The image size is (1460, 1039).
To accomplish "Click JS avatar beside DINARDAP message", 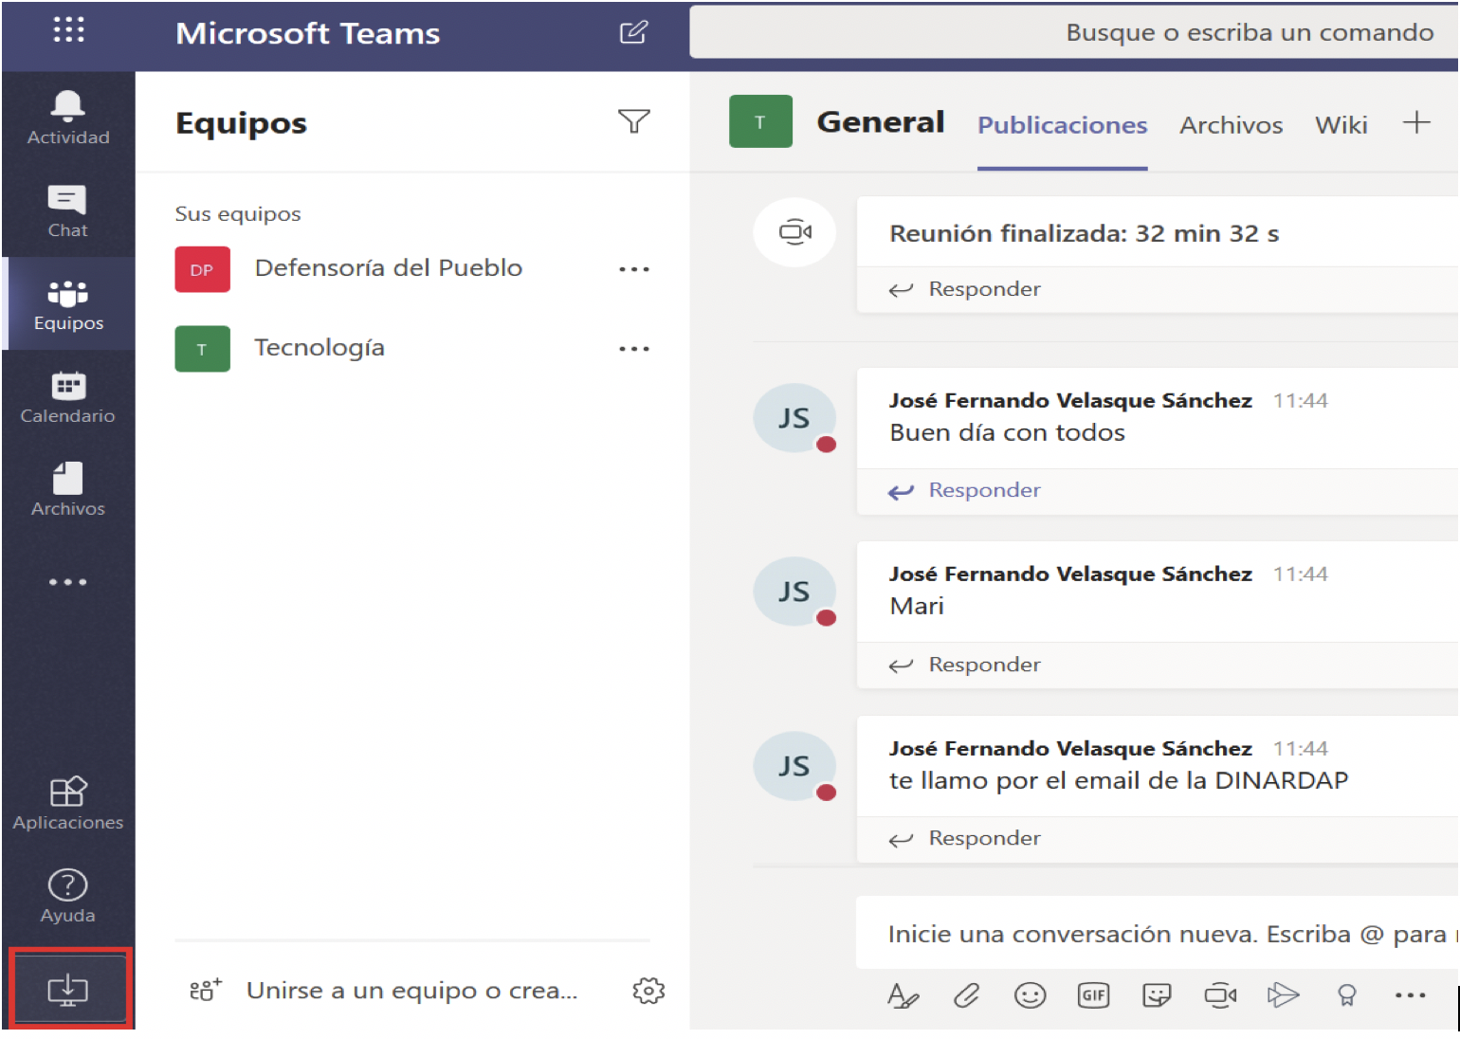I will click(794, 766).
